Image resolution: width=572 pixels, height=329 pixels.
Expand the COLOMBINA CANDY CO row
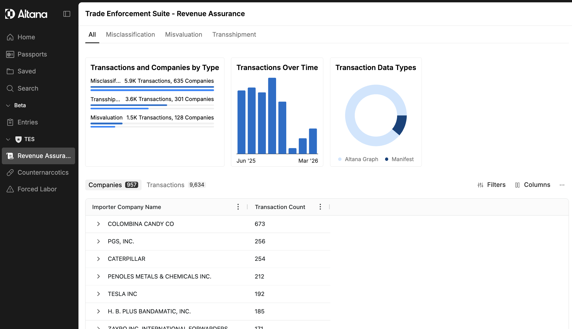[98, 224]
